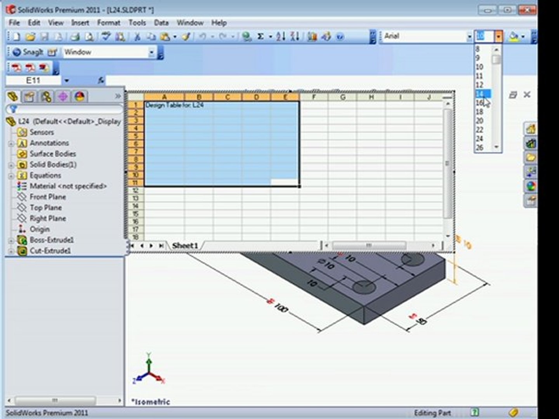Open the DimXpertManager tab icon
559x419 pixels.
(x=62, y=96)
